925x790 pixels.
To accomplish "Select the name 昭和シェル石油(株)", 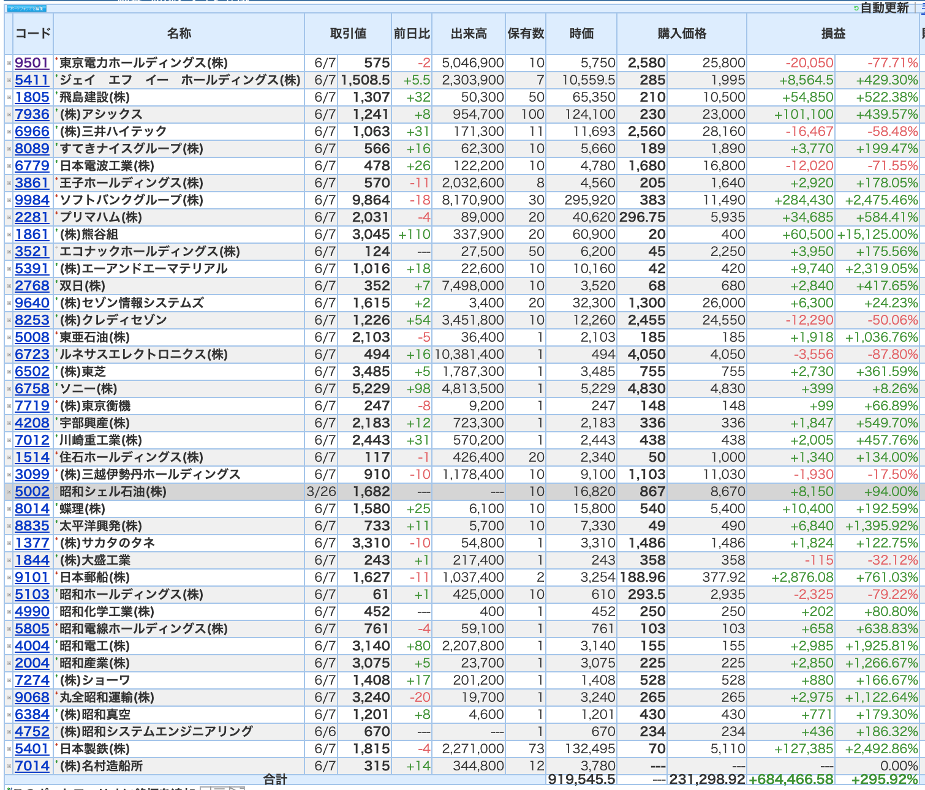I will click(x=113, y=492).
